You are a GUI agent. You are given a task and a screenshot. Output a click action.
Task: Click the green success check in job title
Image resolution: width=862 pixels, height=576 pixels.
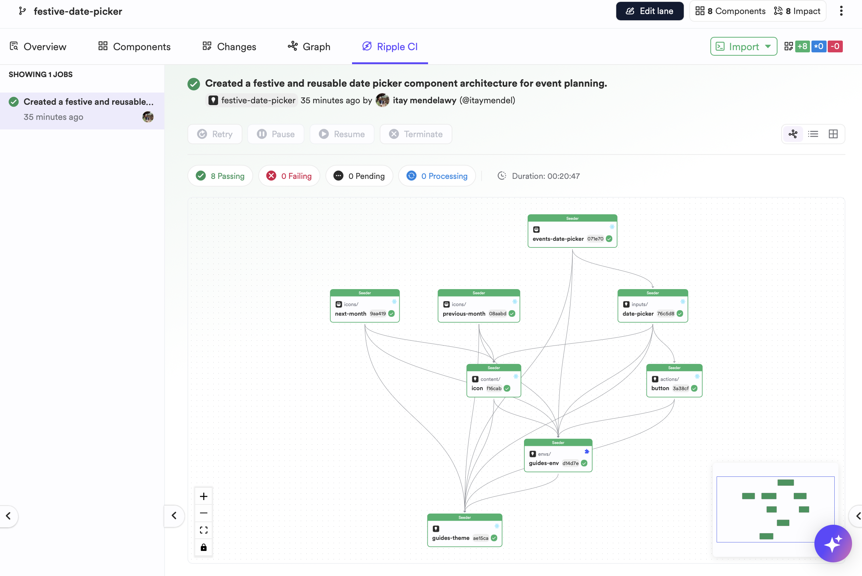(194, 84)
